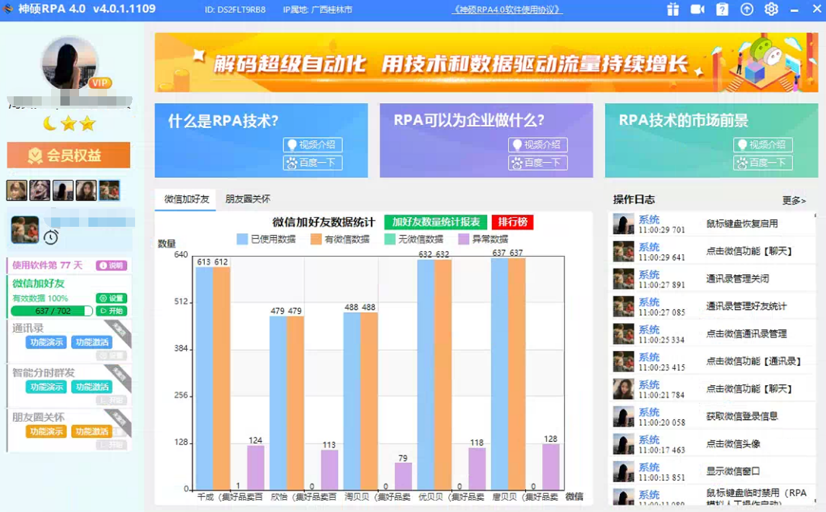Image resolution: width=826 pixels, height=512 pixels.
Task: Open the help question-mark icon
Action: [x=722, y=9]
